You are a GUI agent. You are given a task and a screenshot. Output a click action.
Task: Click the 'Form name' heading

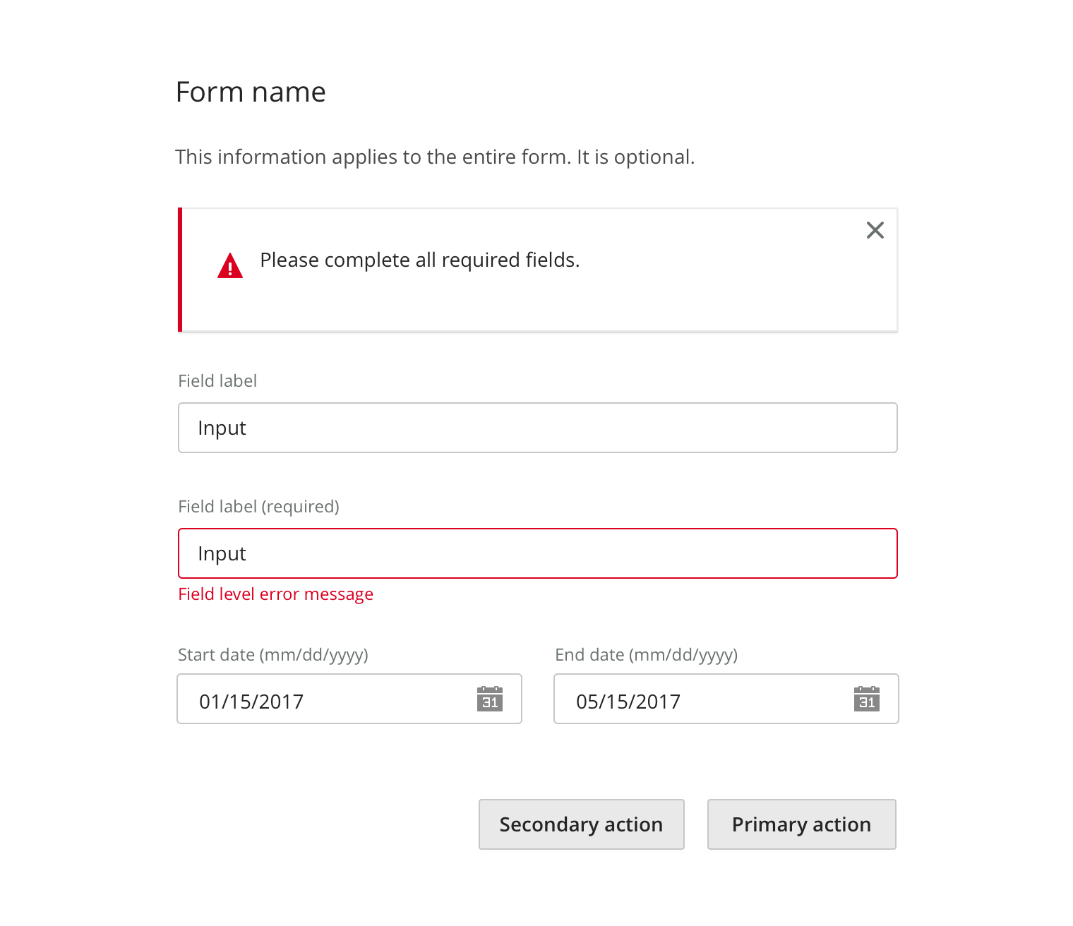tap(251, 92)
